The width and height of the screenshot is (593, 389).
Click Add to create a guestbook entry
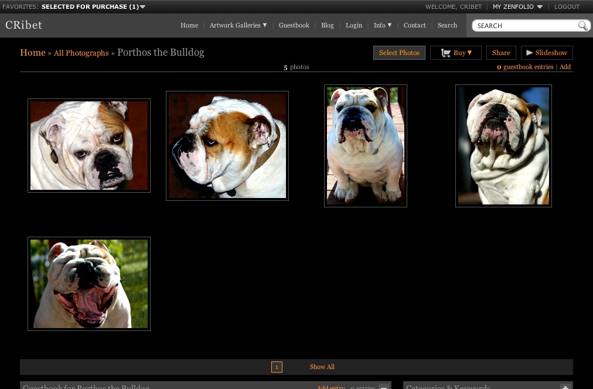coord(565,67)
